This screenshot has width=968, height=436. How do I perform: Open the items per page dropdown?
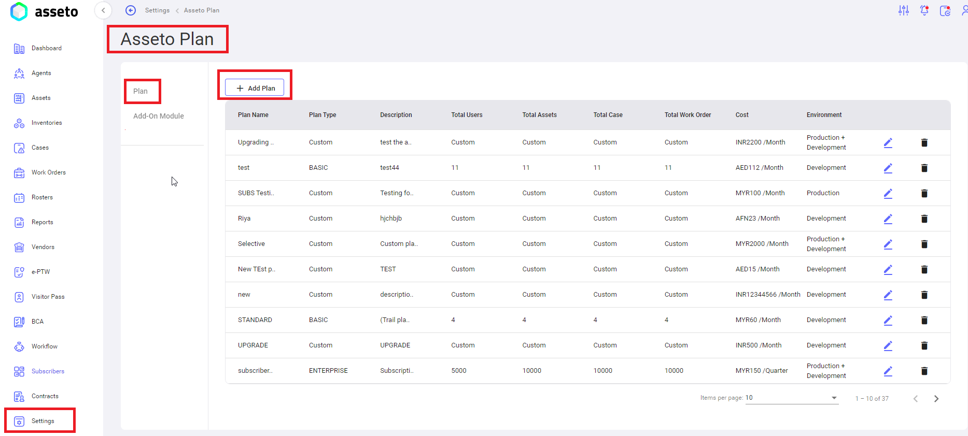click(x=791, y=398)
